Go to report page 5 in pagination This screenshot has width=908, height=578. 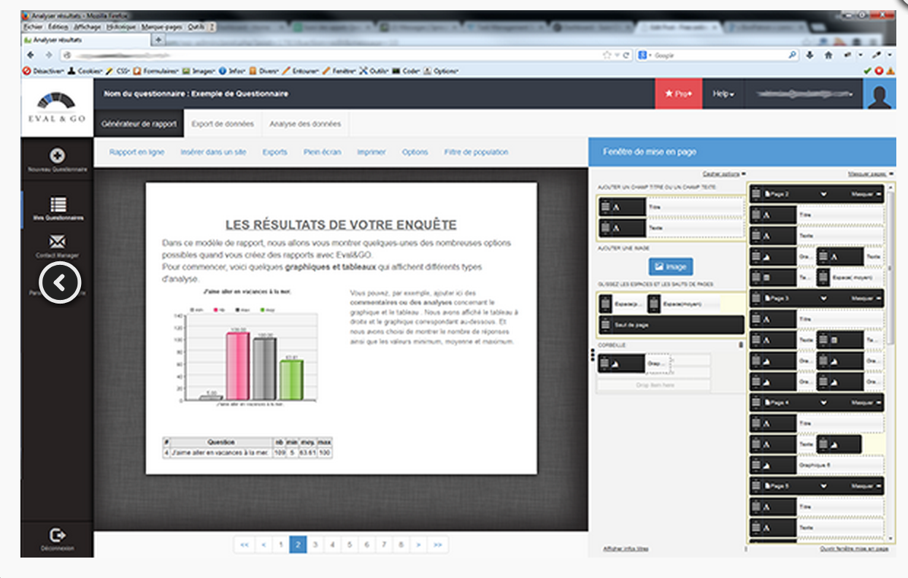[349, 544]
